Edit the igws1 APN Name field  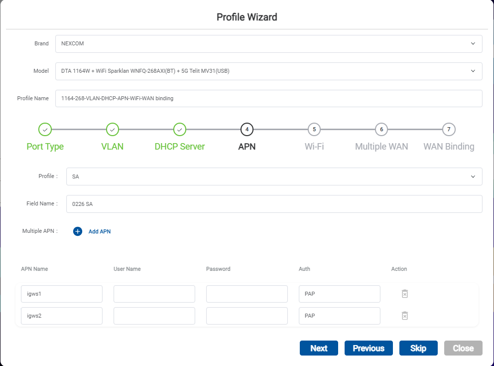[62, 294]
